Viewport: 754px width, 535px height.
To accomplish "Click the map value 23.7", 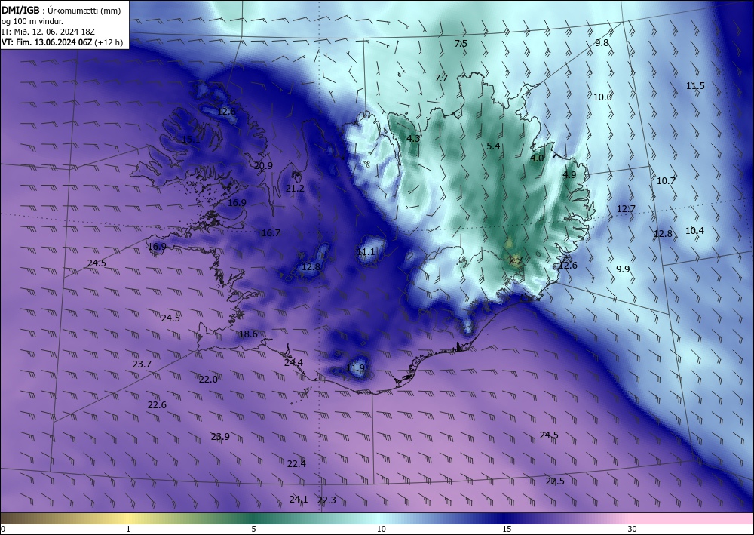I will click(142, 364).
